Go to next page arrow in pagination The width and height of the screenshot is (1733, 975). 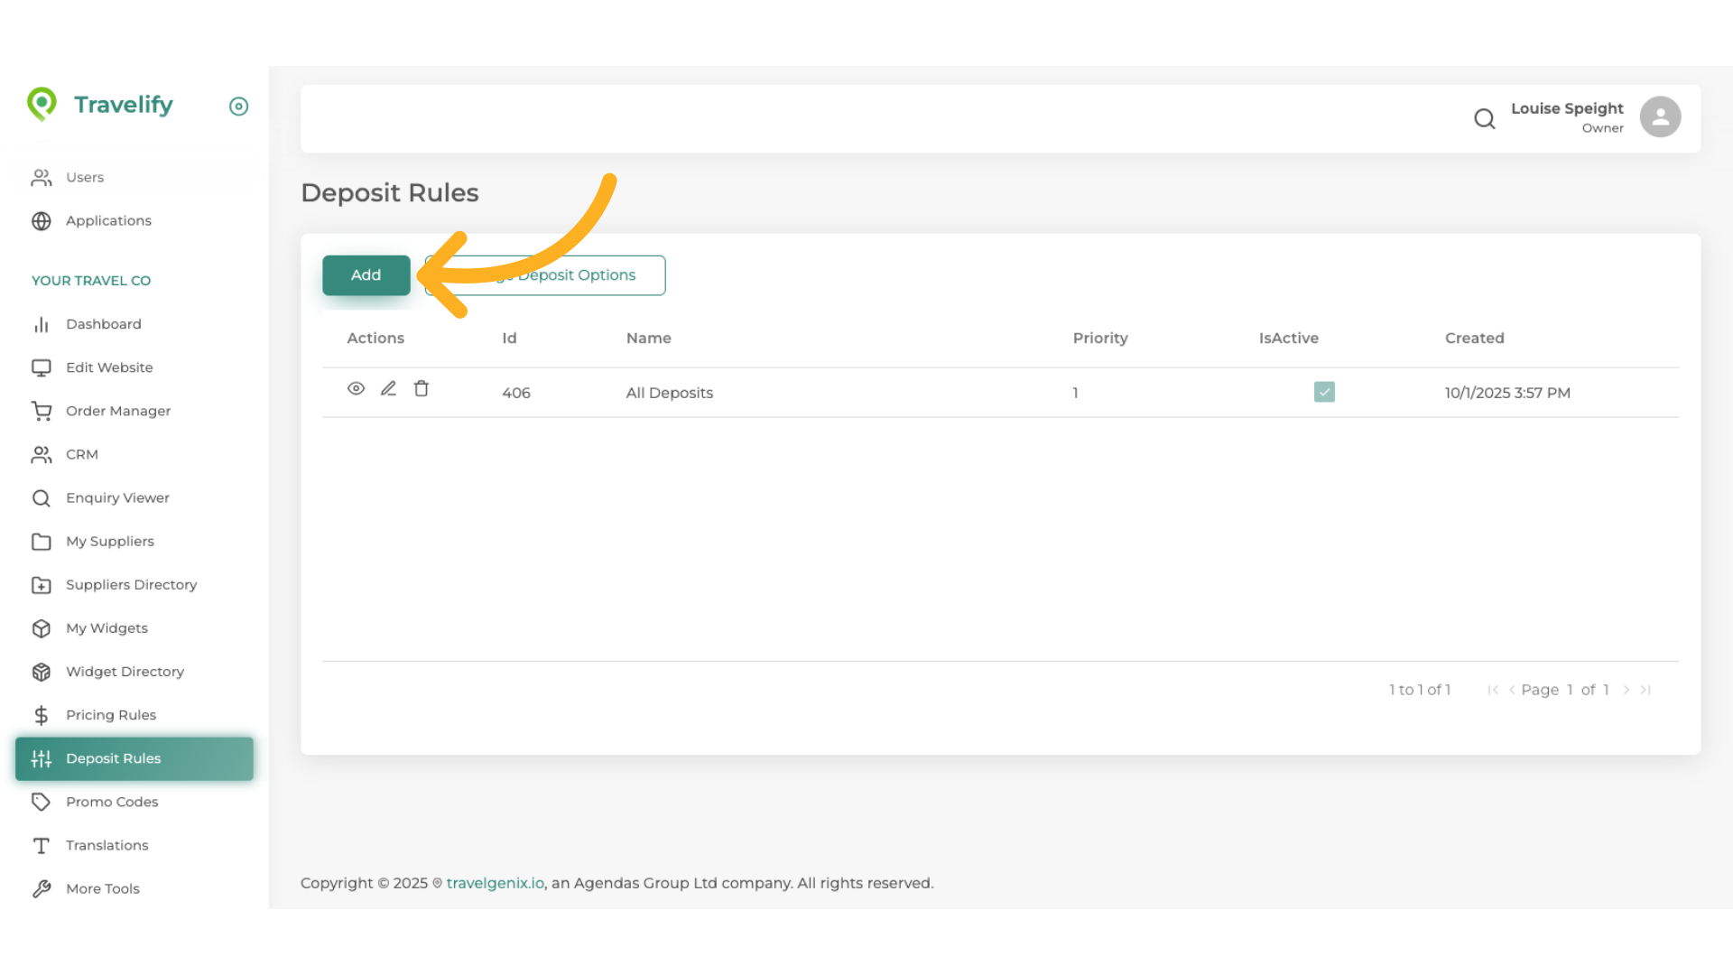point(1626,690)
